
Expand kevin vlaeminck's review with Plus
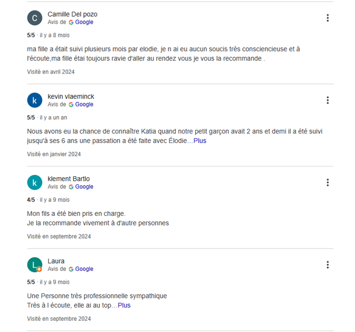(200, 141)
